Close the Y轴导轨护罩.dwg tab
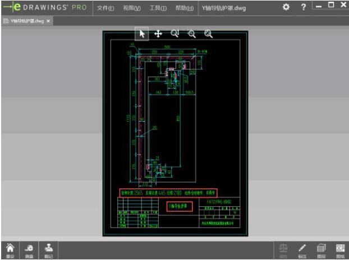 pyautogui.click(x=48, y=21)
